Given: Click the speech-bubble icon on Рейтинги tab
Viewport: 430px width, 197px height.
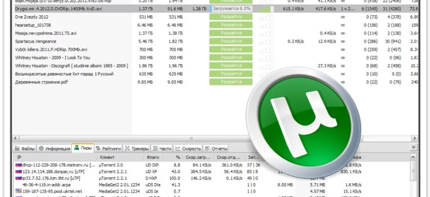Looking at the screenshot, I should point(98,149).
